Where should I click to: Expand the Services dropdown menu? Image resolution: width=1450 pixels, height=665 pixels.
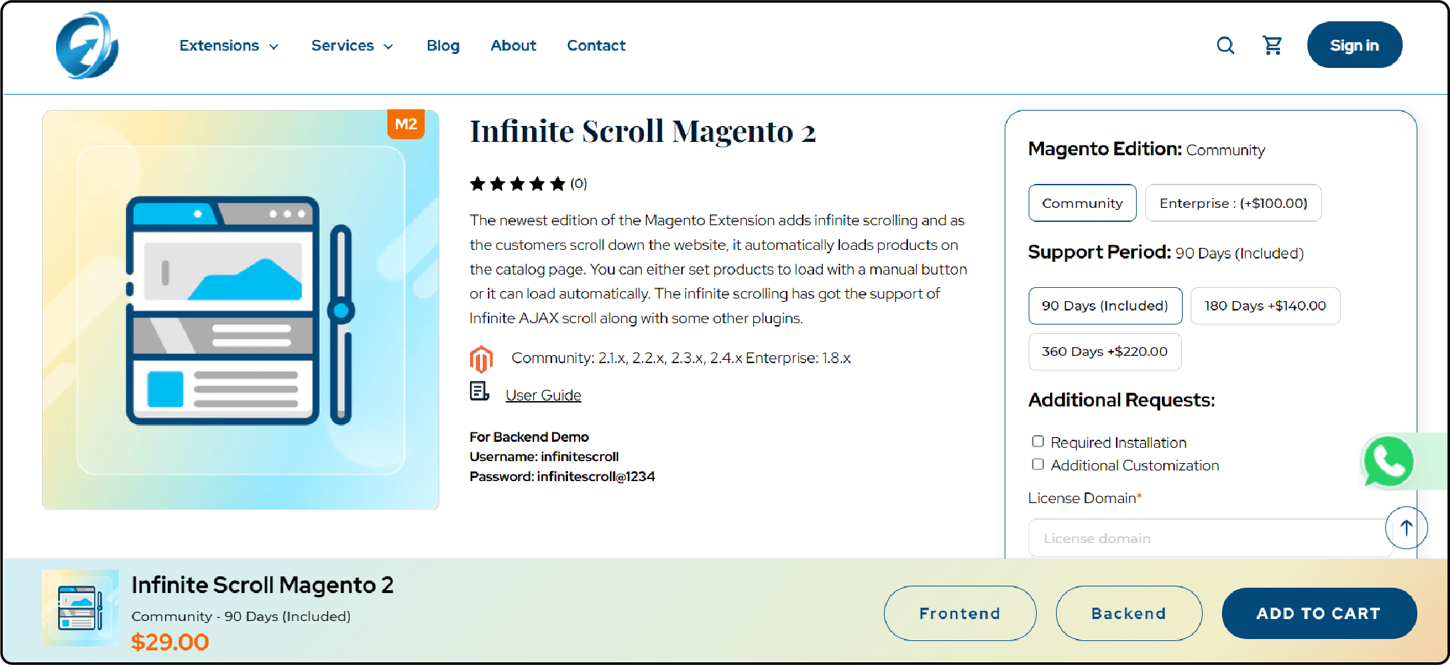(352, 45)
